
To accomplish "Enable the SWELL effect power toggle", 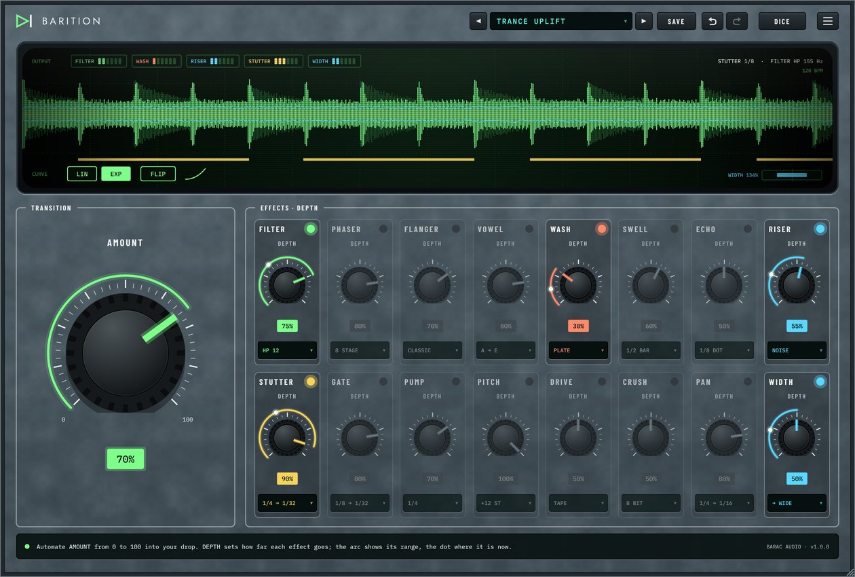I will coord(674,229).
